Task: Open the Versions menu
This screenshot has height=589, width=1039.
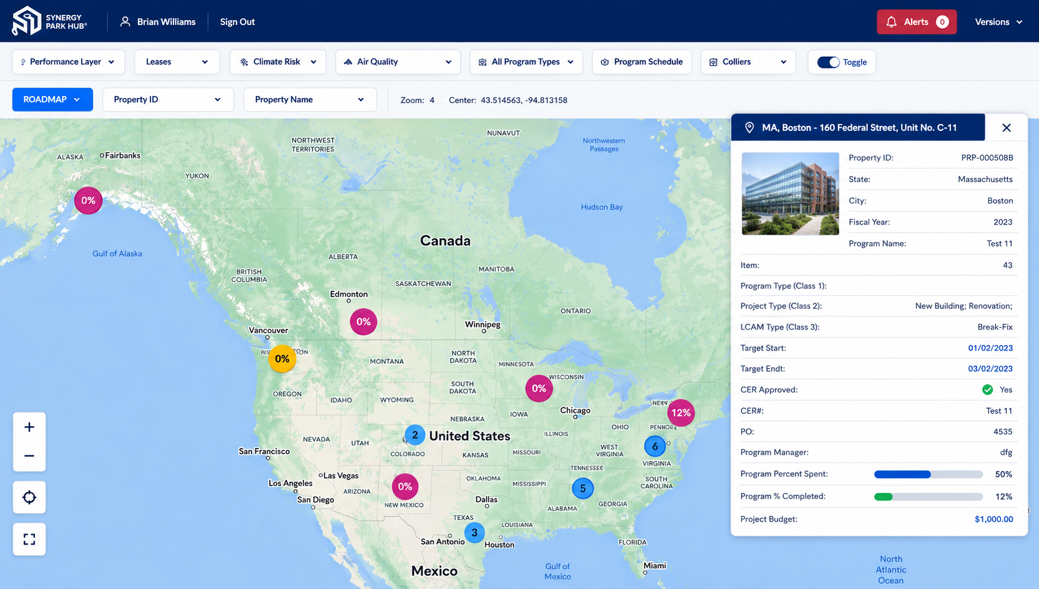Action: pyautogui.click(x=998, y=22)
